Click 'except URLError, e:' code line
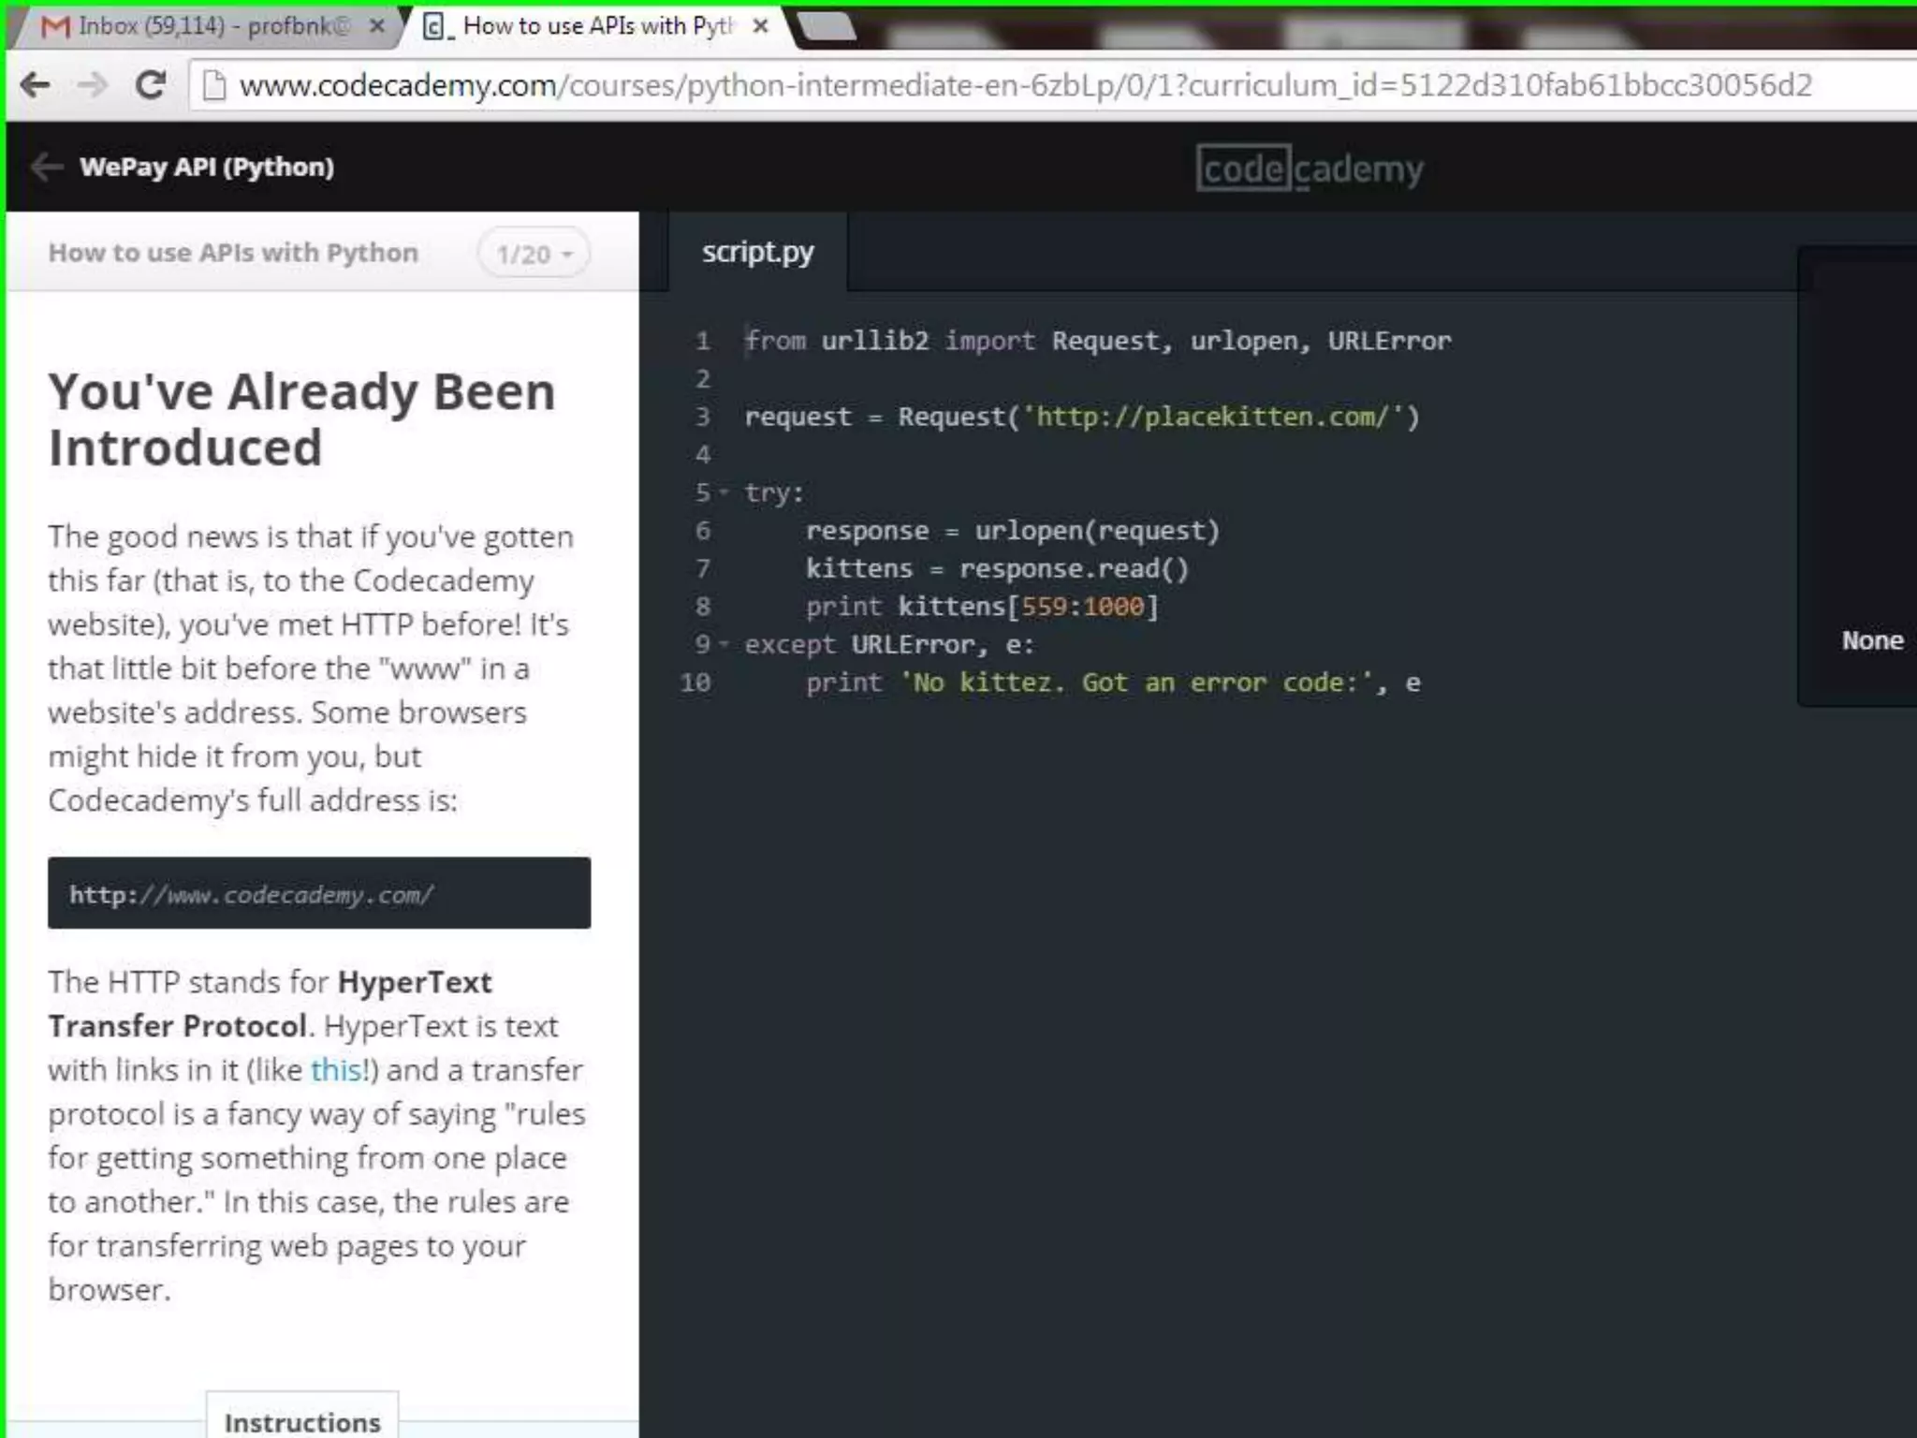Viewport: 1917px width, 1438px height. click(x=889, y=644)
